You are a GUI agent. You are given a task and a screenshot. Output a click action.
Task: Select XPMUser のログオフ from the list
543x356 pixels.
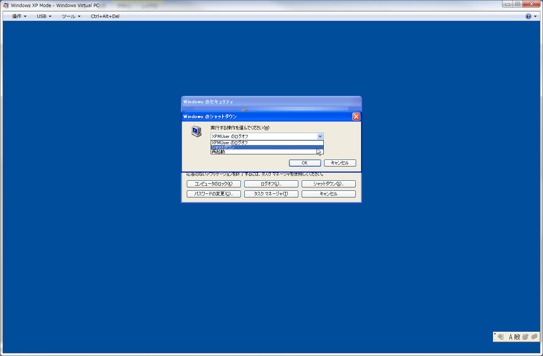click(x=267, y=142)
